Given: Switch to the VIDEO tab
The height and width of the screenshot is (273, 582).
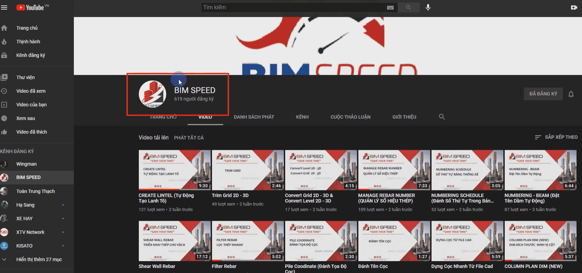Looking at the screenshot, I should tap(205, 117).
